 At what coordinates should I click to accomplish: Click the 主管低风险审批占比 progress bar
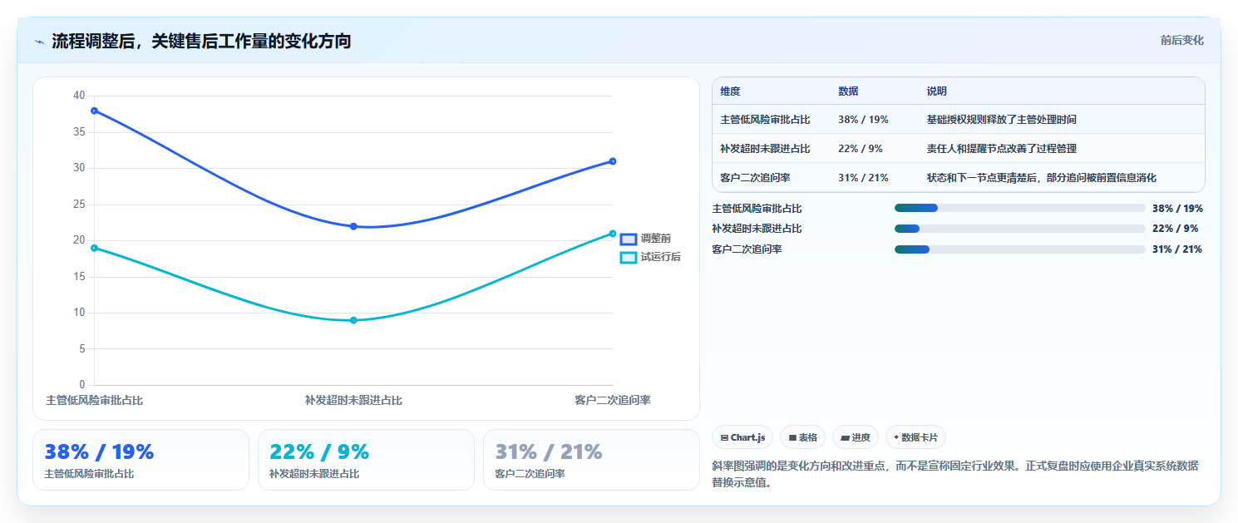(x=1019, y=208)
